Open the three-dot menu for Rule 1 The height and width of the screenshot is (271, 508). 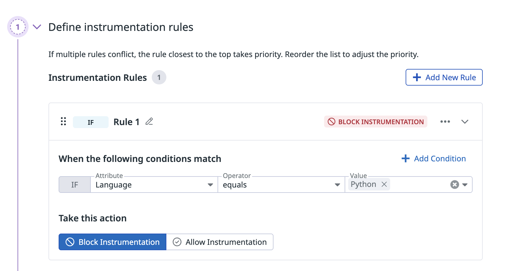click(445, 122)
